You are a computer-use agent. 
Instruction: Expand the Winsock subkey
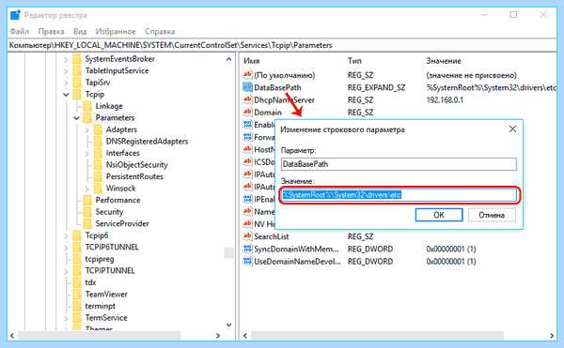point(86,189)
